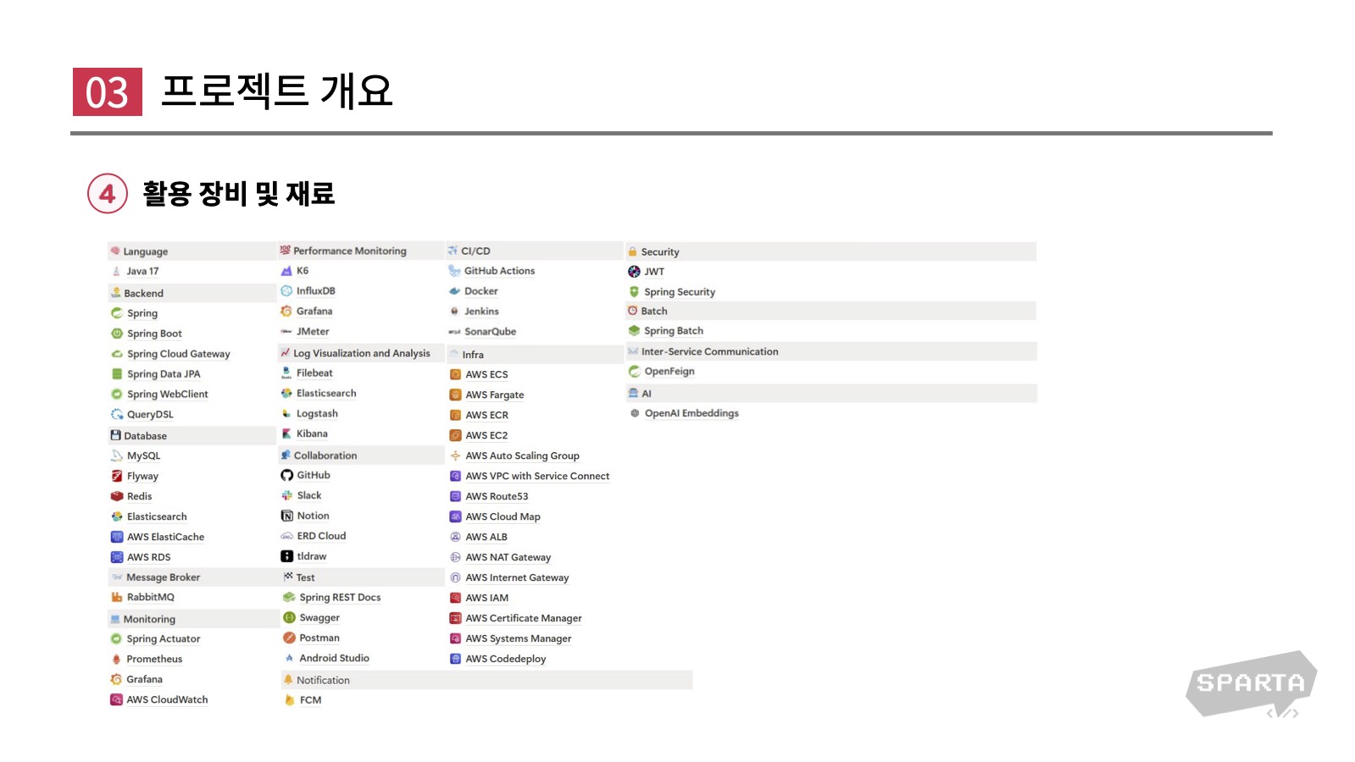1355x762 pixels.
Task: Choose the FCM Firebase icon
Action: 289,700
